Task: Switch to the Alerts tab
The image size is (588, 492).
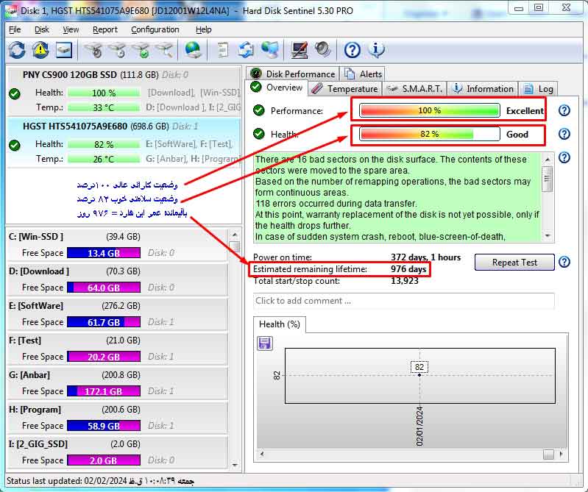Action: click(x=363, y=74)
